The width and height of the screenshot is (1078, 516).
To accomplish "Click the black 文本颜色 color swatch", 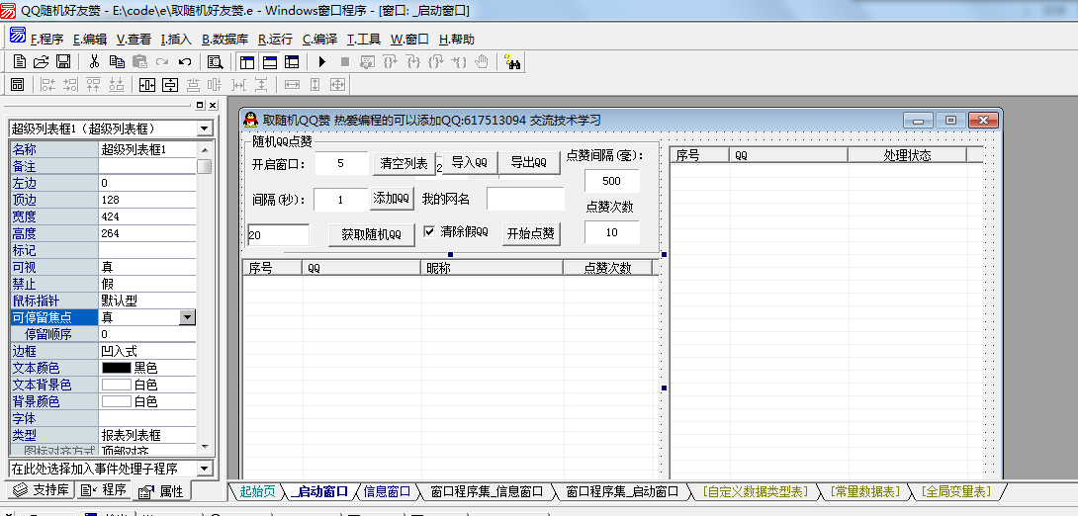I will (x=116, y=369).
